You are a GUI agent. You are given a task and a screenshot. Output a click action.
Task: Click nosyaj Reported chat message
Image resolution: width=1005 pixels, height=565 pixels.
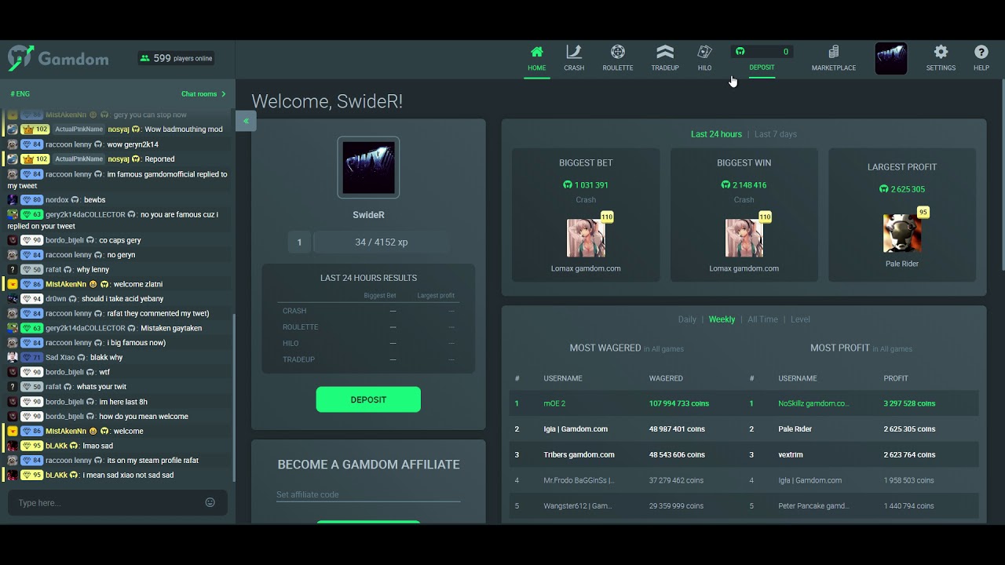[x=118, y=159]
